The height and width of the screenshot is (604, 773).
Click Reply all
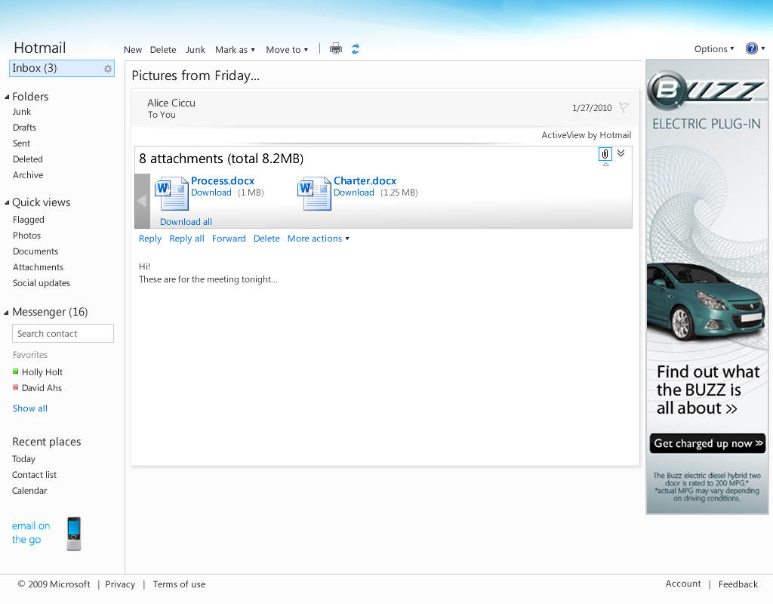click(x=186, y=239)
